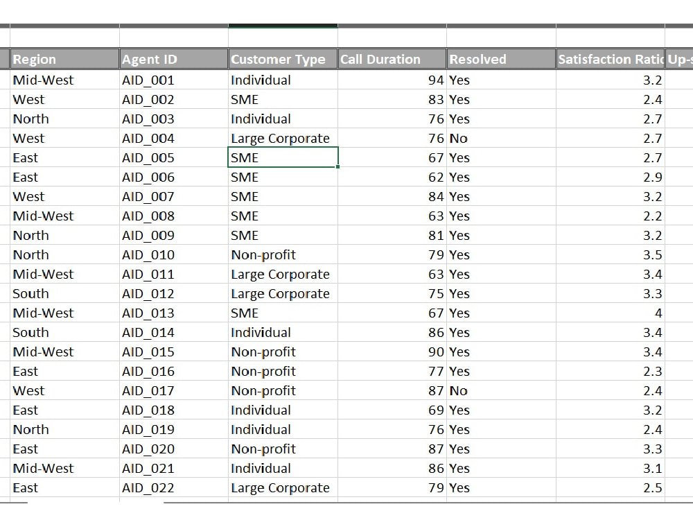
Task: Click cell AID_002
Action: 174,99
